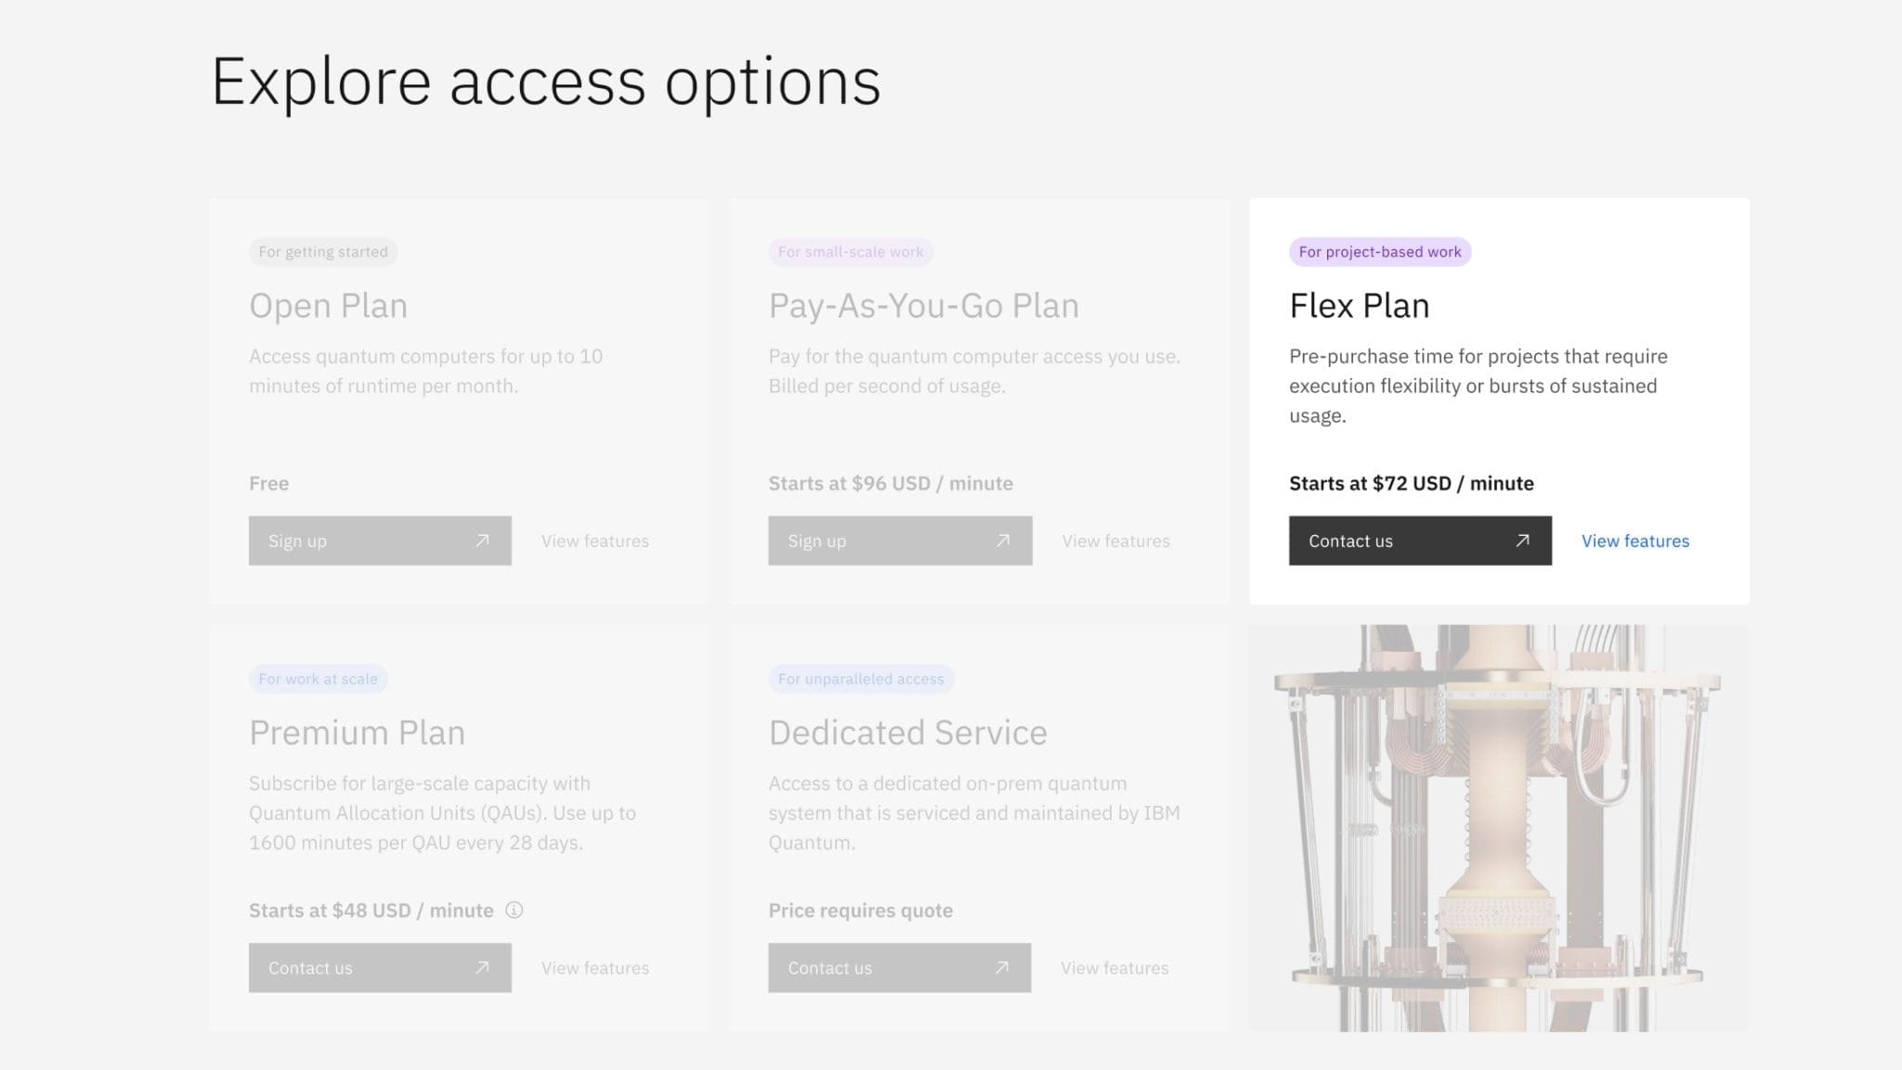Click the arrow icon on Premium Plan's Contact us button
The image size is (1902, 1070).
click(481, 968)
